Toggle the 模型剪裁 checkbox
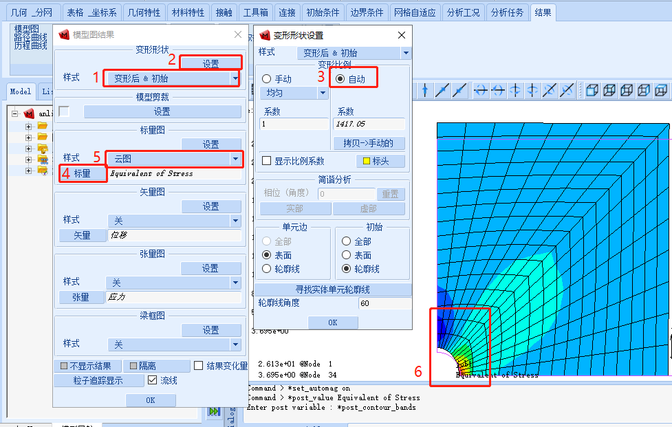This screenshot has height=427, width=672. (x=64, y=111)
